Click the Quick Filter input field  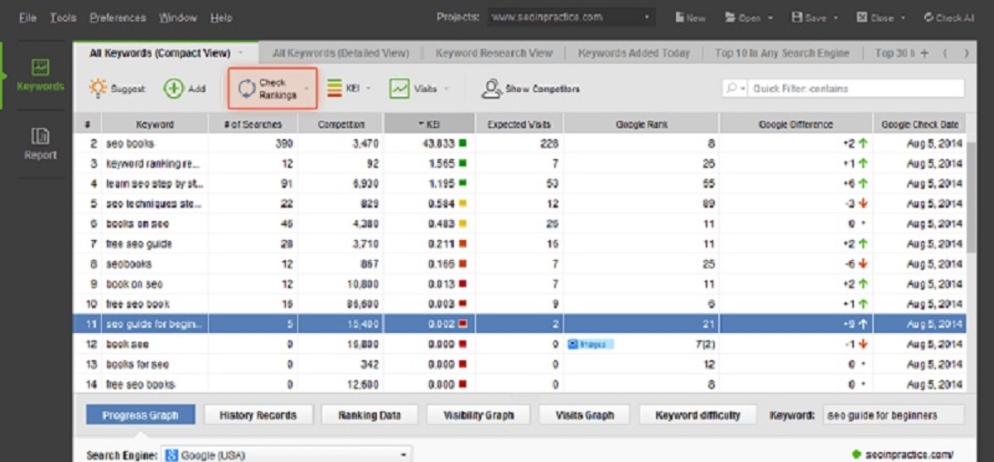click(856, 89)
